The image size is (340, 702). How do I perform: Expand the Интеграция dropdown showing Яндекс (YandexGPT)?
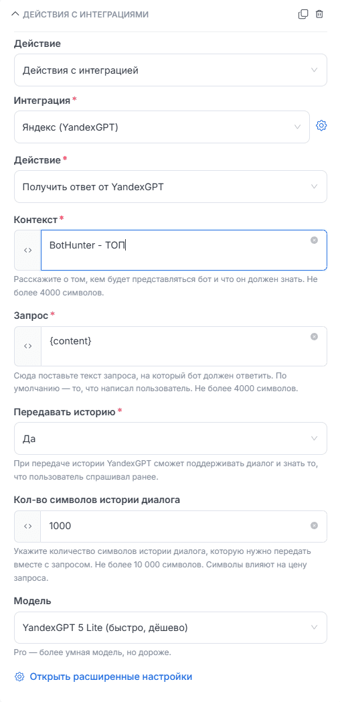click(162, 127)
